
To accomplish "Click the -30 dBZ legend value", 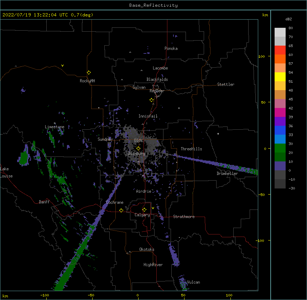I will (x=292, y=188).
